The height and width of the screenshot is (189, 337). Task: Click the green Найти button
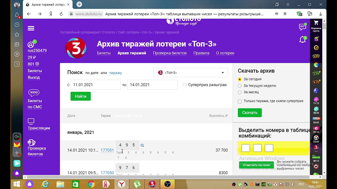tap(81, 96)
